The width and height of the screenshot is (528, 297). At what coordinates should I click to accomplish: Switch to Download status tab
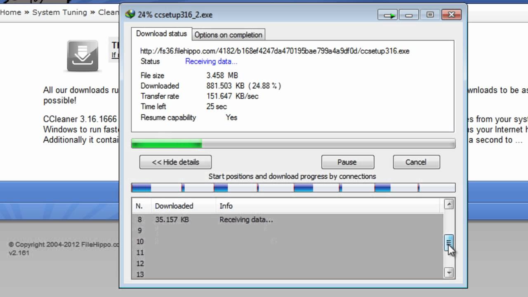[x=161, y=34]
